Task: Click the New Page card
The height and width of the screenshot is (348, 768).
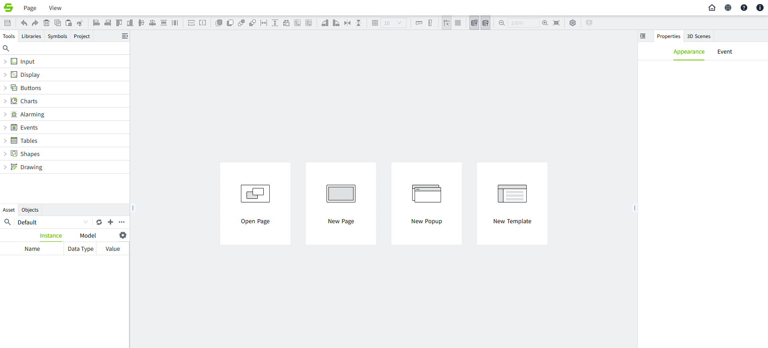Action: point(341,203)
